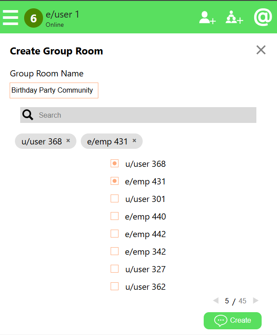The width and height of the screenshot is (277, 335).
Task: Click the Create button
Action: (x=233, y=321)
